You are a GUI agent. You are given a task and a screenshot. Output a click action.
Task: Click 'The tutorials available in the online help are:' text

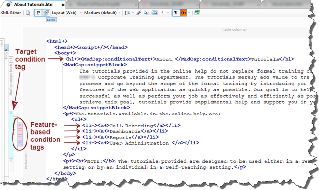[148, 114]
